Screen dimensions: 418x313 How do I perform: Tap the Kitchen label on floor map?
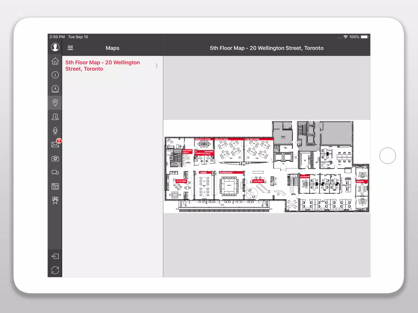(181, 181)
